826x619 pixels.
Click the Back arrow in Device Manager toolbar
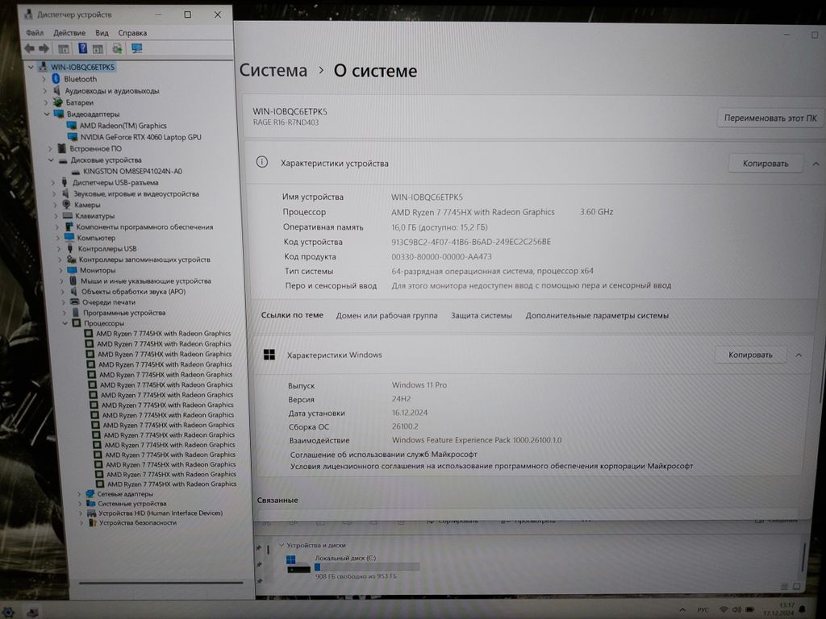click(x=30, y=48)
